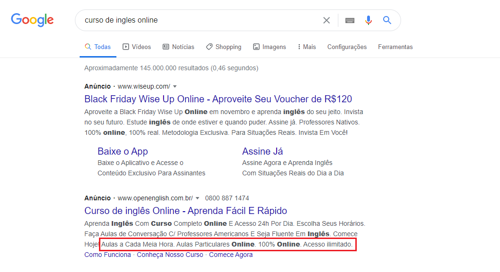Click the Comece Agora link

click(231, 255)
